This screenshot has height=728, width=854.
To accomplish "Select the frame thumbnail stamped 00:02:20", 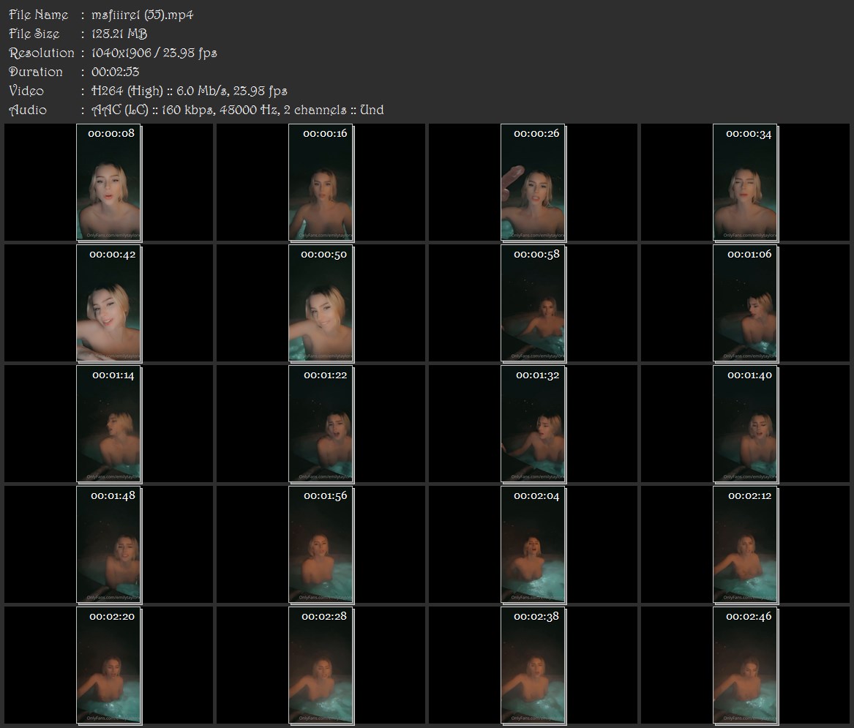I will point(109,665).
